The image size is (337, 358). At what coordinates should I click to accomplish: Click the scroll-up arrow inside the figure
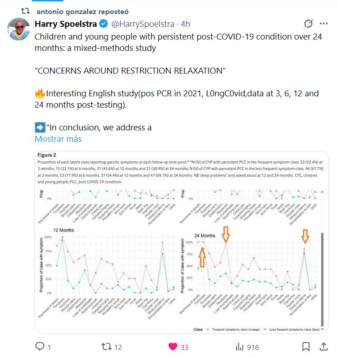tap(322, 192)
